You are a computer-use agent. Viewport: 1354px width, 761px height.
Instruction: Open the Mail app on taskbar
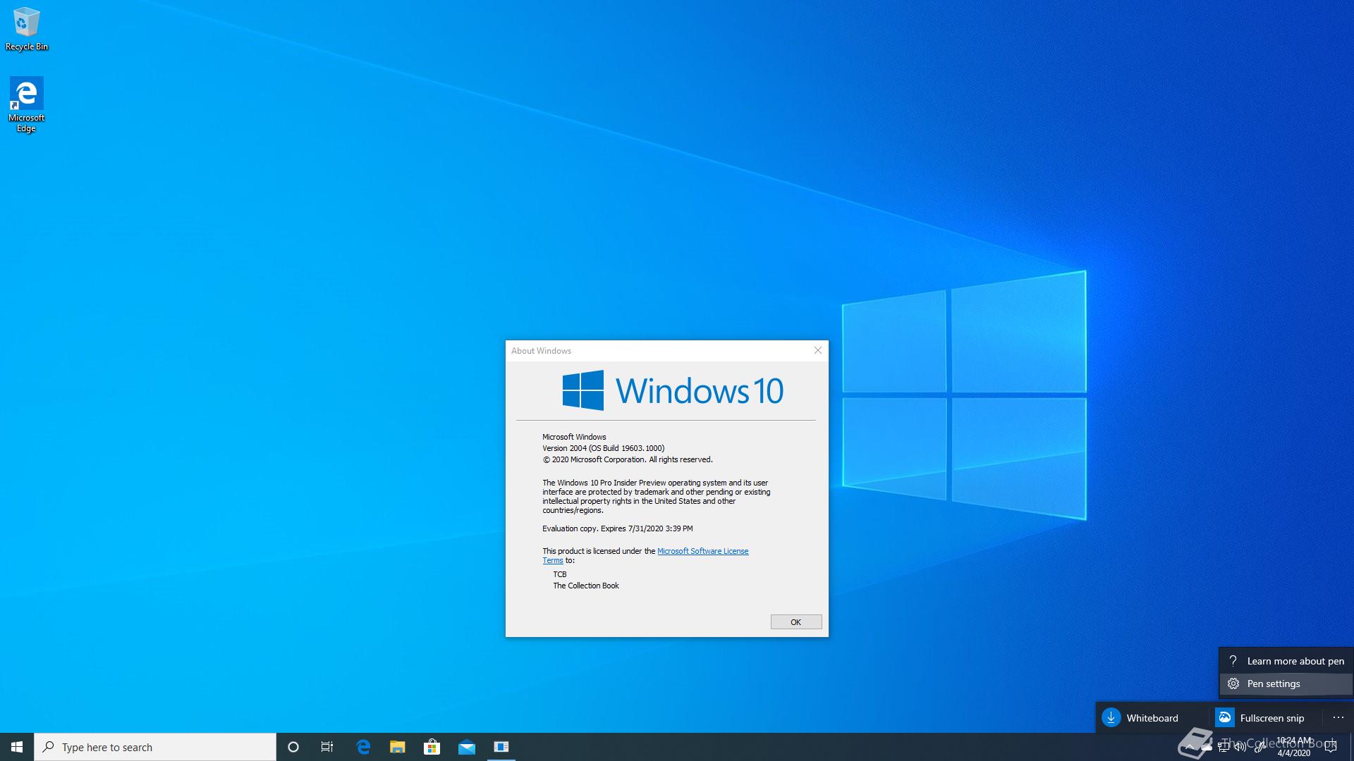click(x=466, y=747)
